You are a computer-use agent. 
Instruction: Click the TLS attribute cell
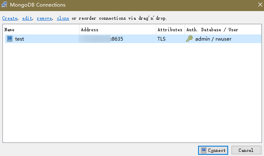click(161, 39)
